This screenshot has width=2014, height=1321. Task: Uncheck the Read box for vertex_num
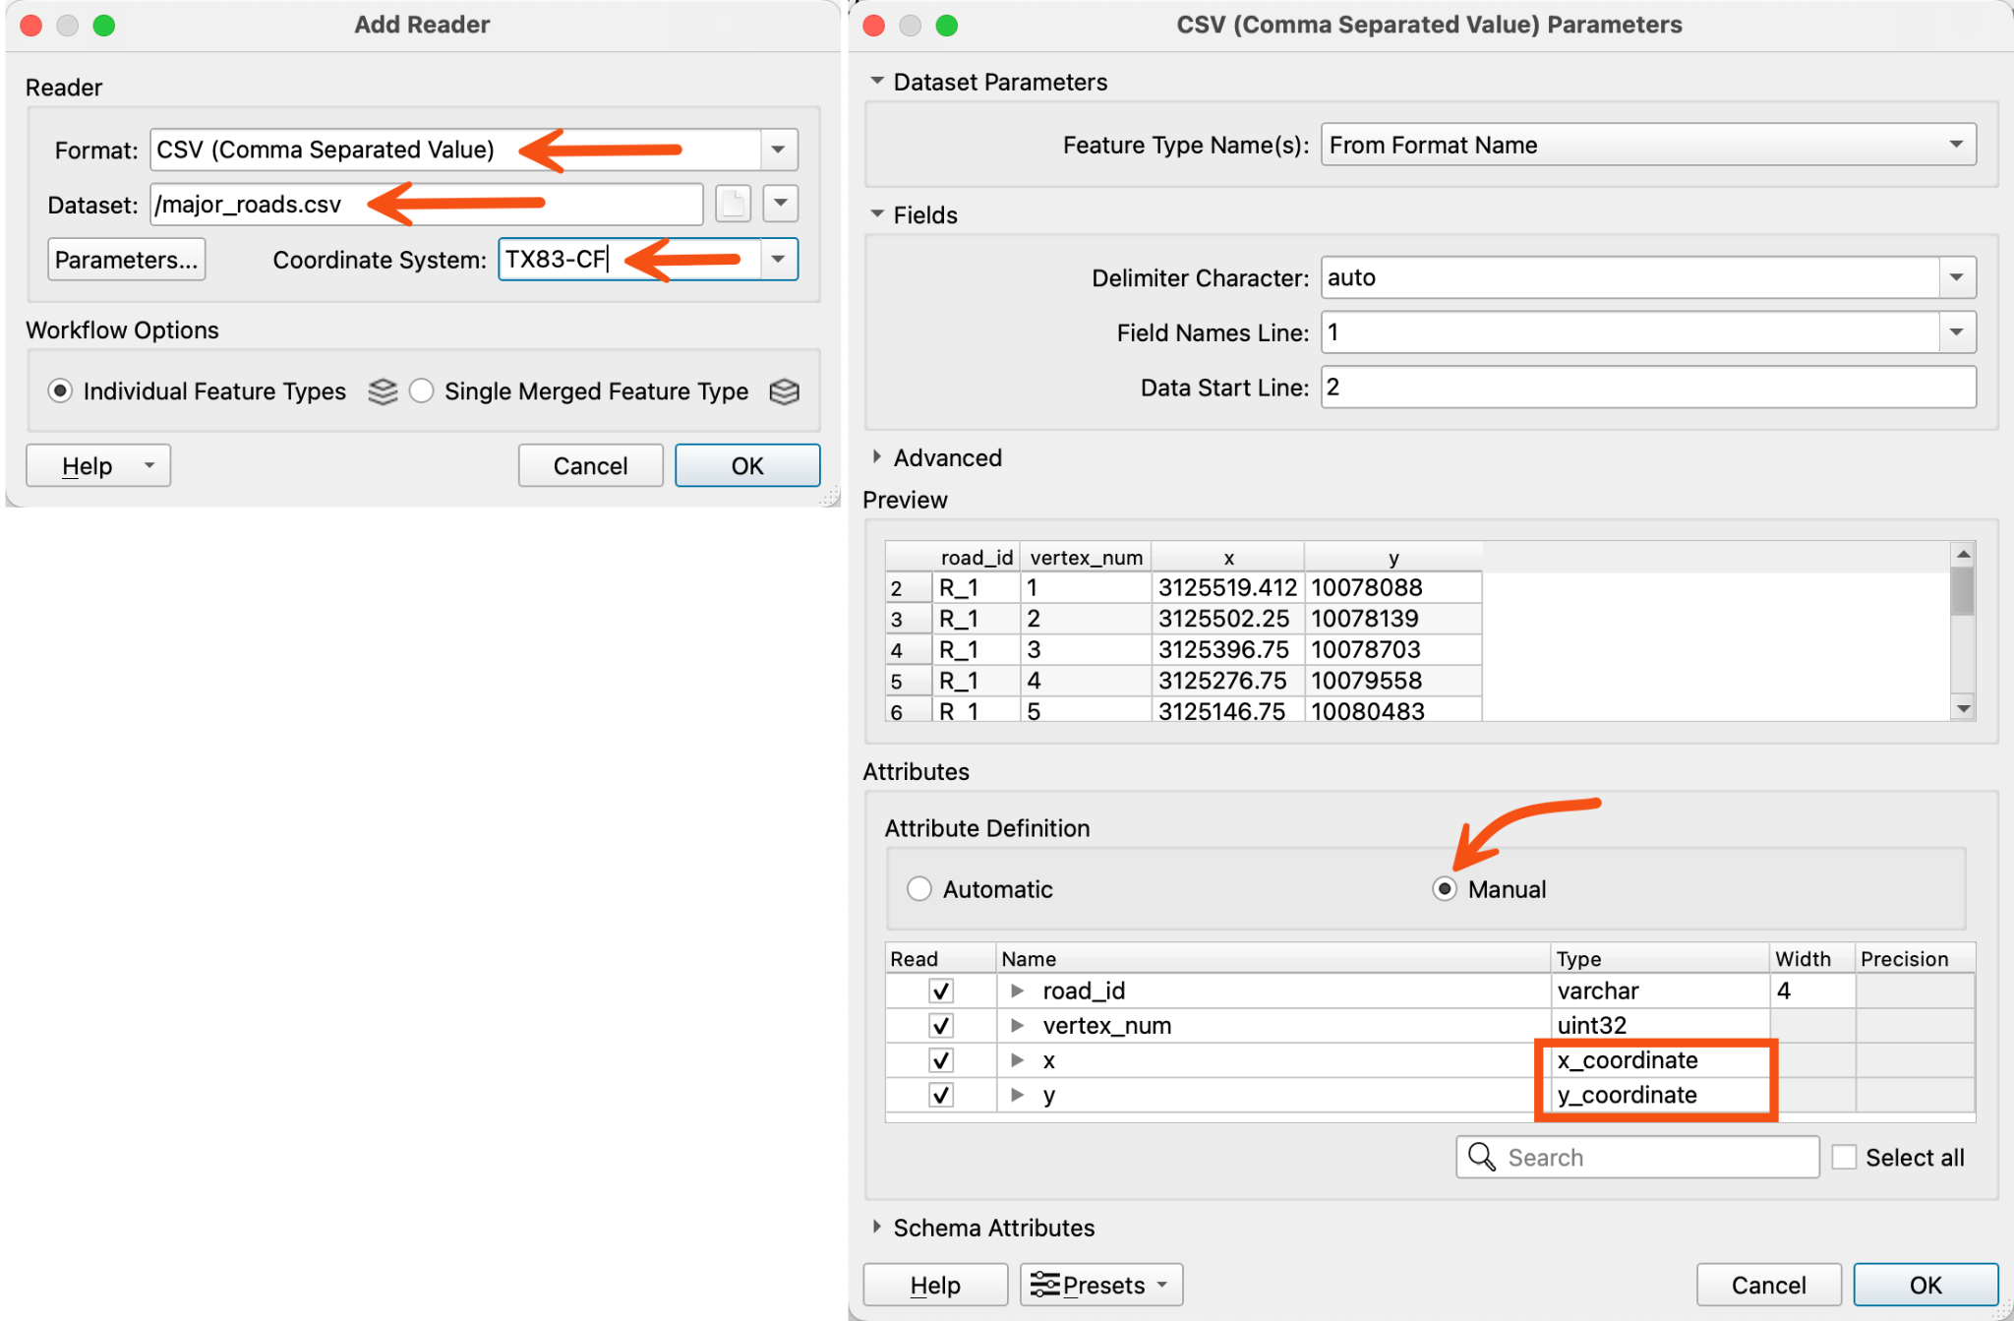[x=941, y=1026]
